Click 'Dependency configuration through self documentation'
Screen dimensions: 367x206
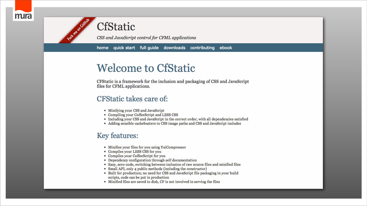click(152, 160)
